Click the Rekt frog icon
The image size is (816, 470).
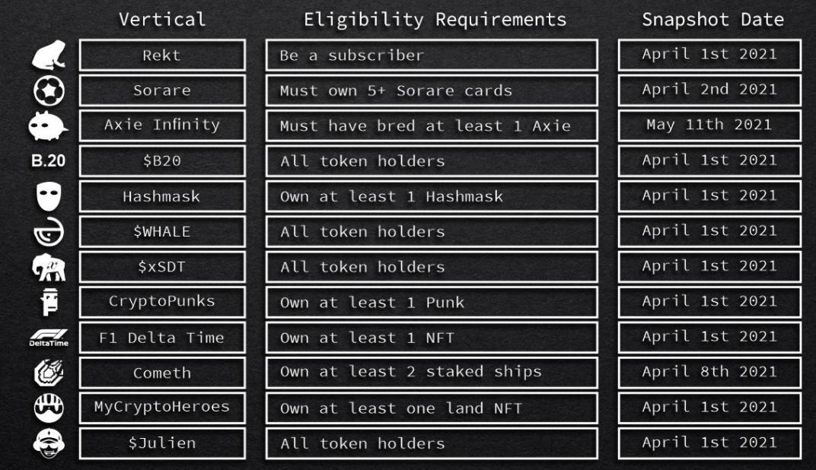(x=49, y=55)
